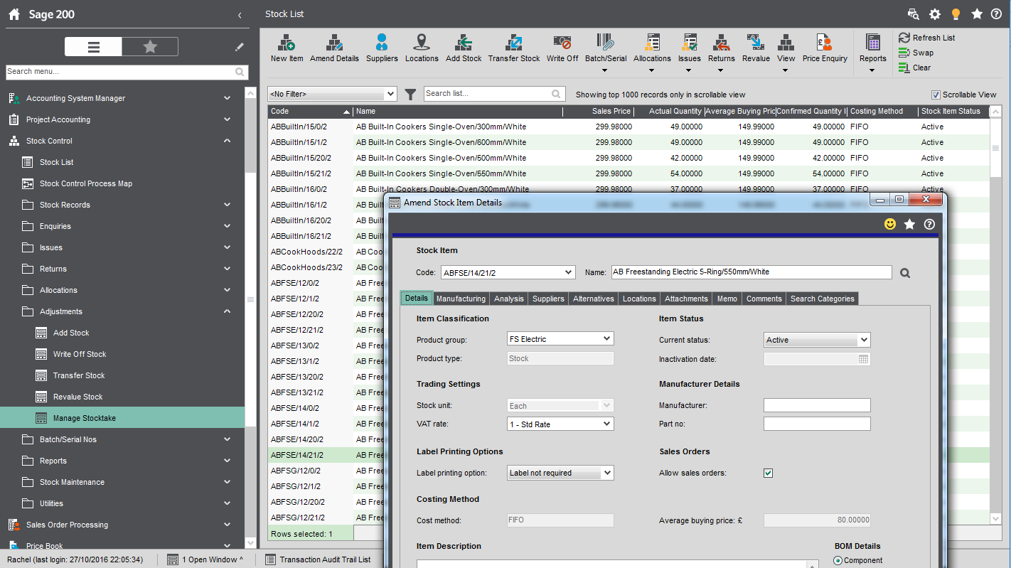Open the View toolbar menu
Image resolution: width=1011 pixels, height=568 pixels.
(786, 53)
